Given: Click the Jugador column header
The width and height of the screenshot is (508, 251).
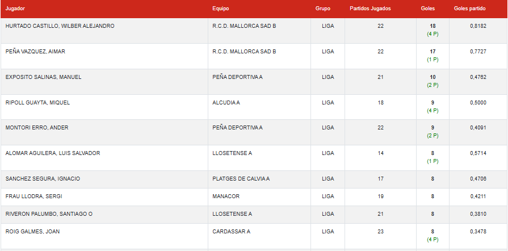Looking at the screenshot, I should point(15,9).
